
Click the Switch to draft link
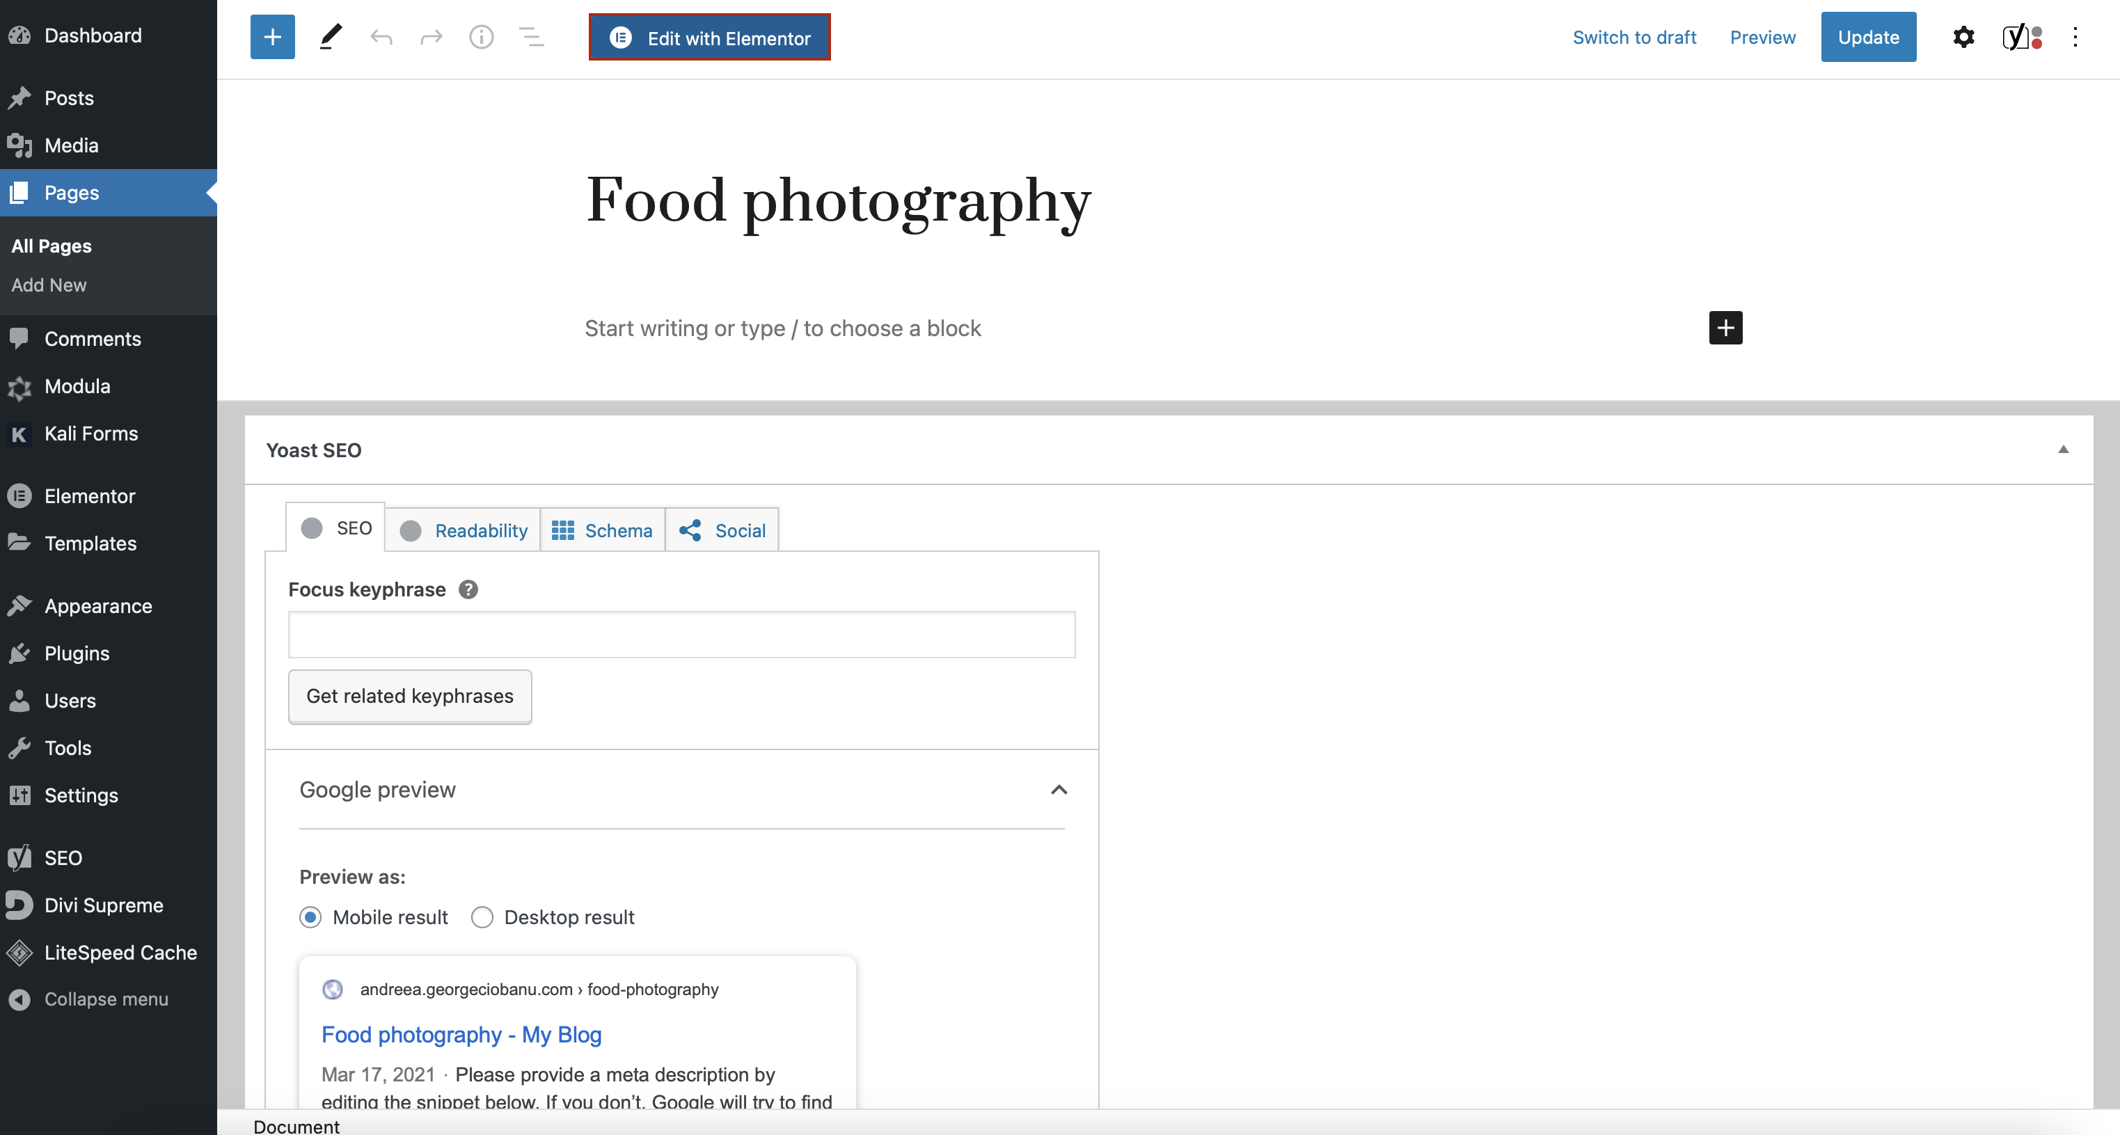pos(1633,37)
